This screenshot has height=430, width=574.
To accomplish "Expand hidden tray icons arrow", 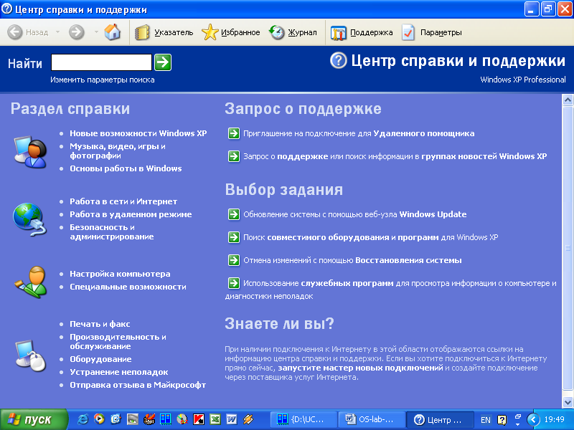I will pyautogui.click(x=533, y=419).
